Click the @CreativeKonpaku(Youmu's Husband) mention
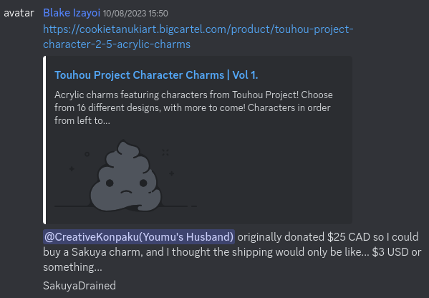Screen dimensions: 429x298 click(x=139, y=237)
